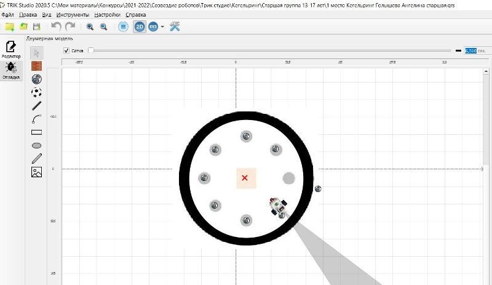Expand the EV3 robot model dropdown arrow
This screenshot has width=492, height=285.
(x=162, y=27)
